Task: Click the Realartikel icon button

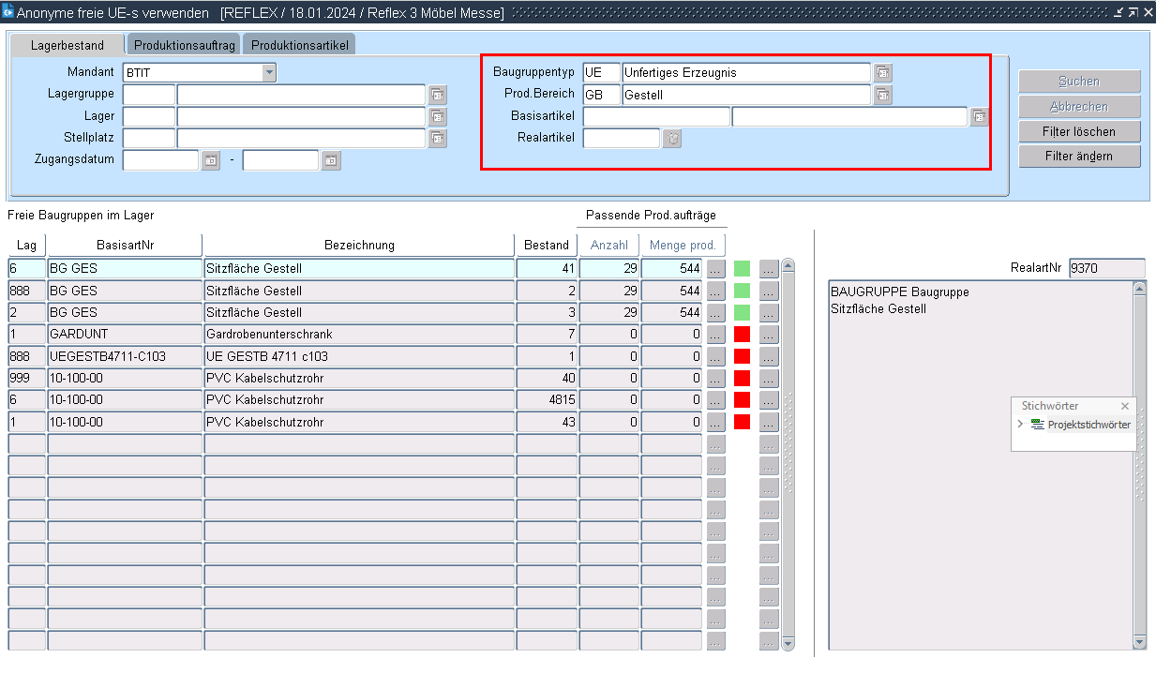Action: 672,139
